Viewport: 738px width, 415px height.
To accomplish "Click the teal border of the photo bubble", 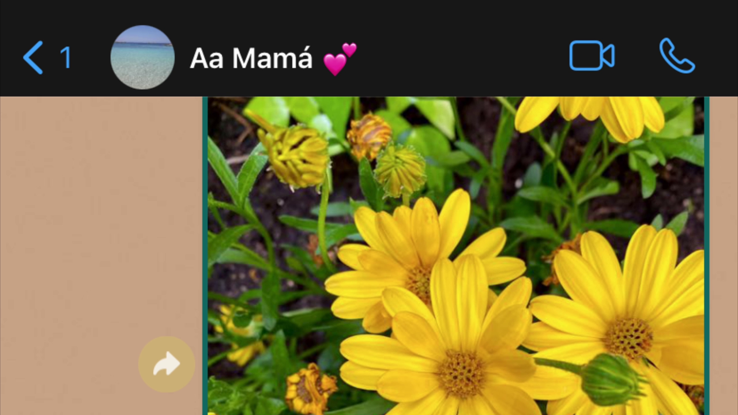I will click(205, 256).
